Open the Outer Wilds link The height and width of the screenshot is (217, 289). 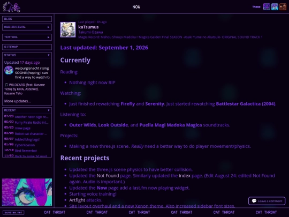82,125
